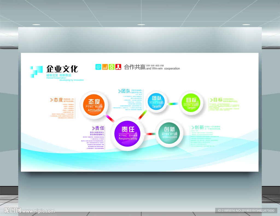Click the 'and Win-win cooperation' text
This screenshot has width=280, height=216.
point(163,69)
